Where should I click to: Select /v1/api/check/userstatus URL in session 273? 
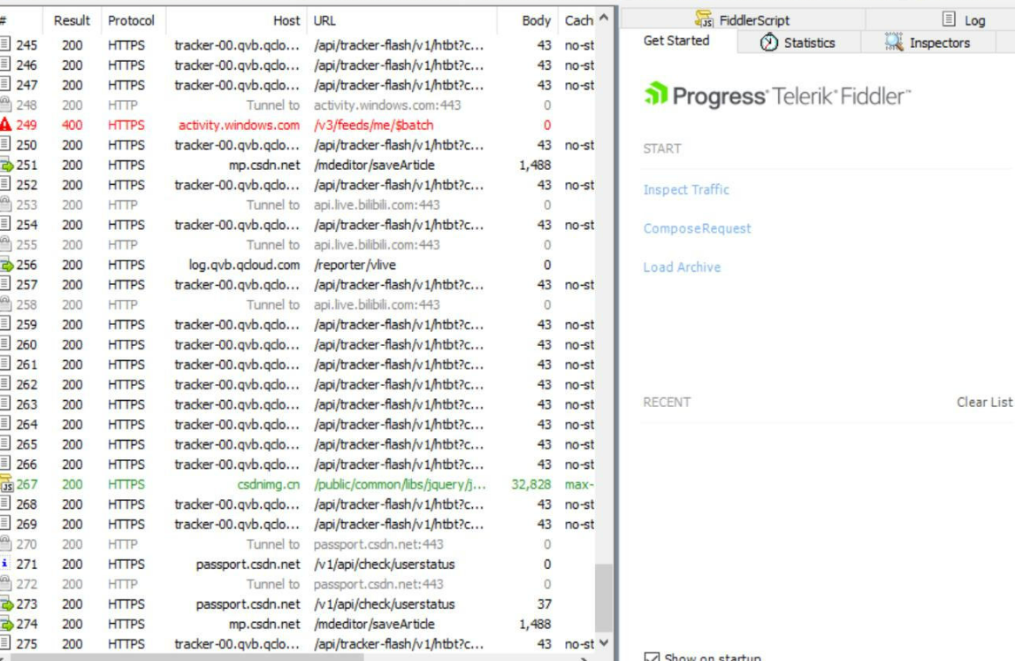pos(385,604)
